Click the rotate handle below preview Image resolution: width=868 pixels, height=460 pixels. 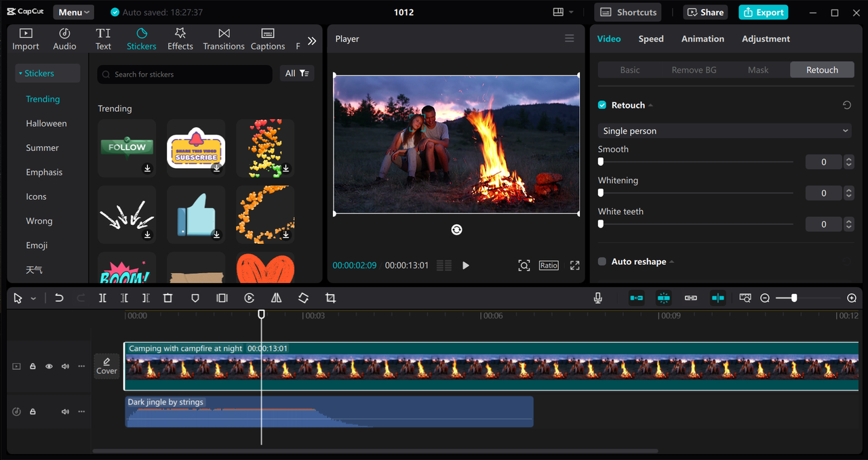click(x=456, y=230)
